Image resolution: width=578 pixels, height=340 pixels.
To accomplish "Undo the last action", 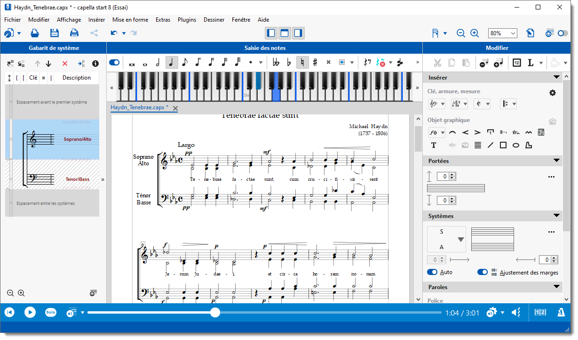I will [x=114, y=33].
